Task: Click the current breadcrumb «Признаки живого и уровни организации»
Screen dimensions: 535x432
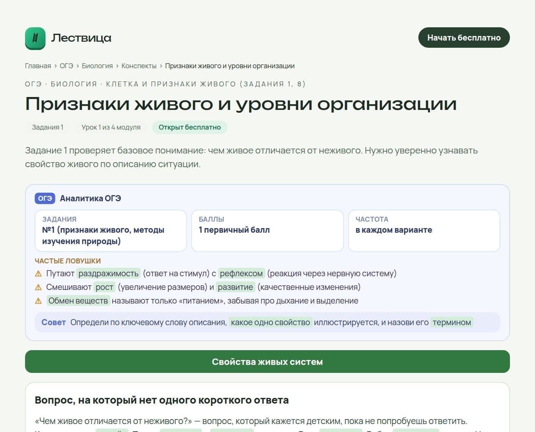Action: 230,66
